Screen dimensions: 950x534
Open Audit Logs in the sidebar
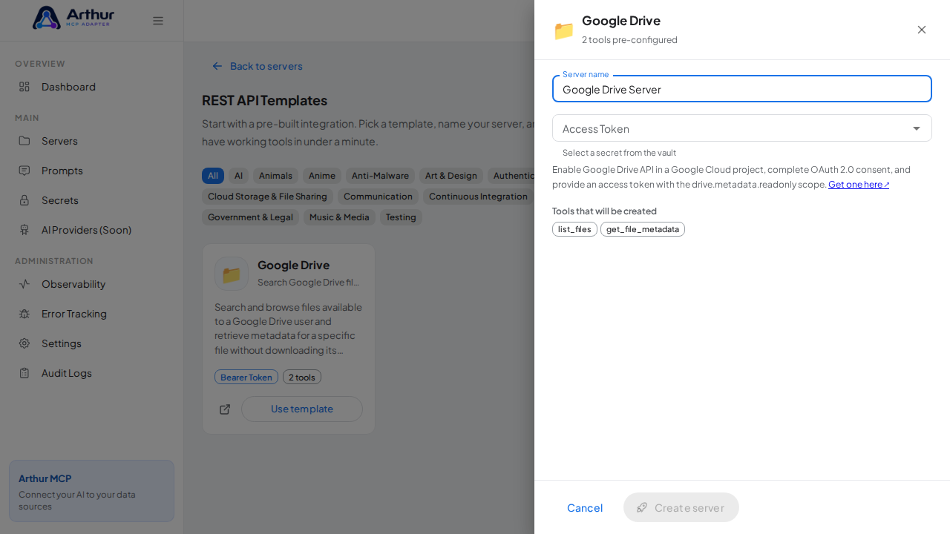coord(92,373)
